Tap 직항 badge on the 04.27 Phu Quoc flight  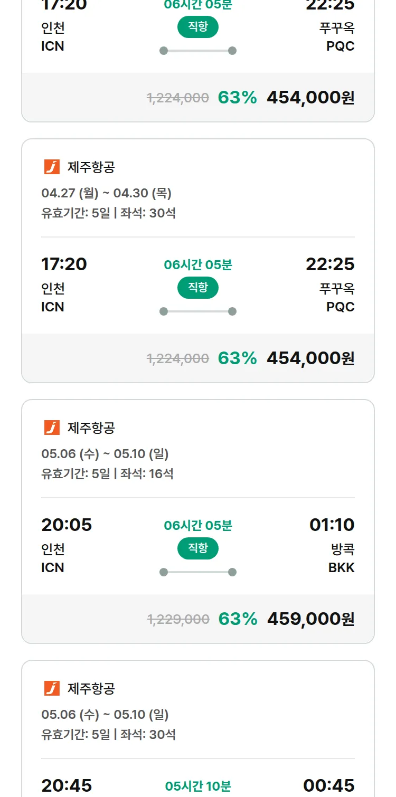[x=197, y=288]
